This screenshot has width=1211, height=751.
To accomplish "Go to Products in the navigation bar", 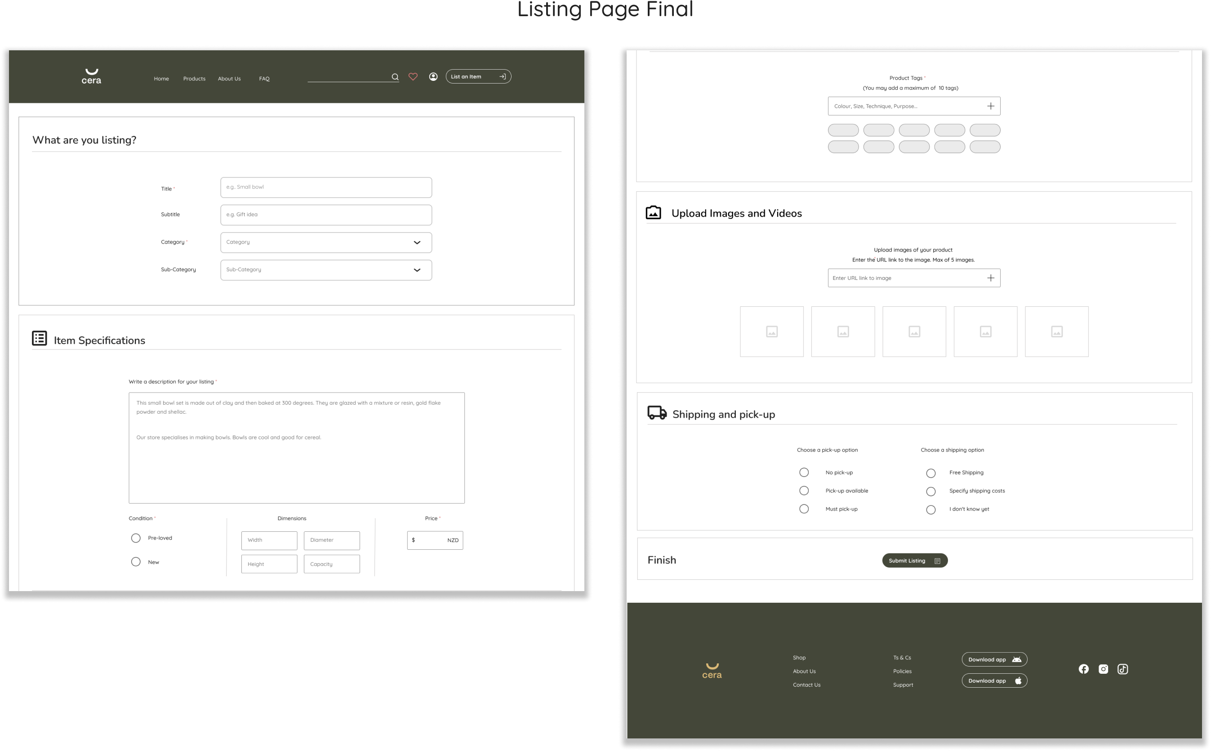I will 194,79.
